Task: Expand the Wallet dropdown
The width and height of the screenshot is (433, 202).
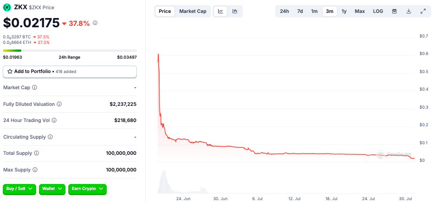Action: point(52,189)
